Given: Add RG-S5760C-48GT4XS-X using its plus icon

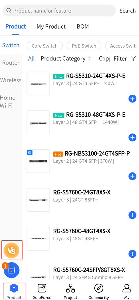Looking at the screenshot, I should [132, 254].
